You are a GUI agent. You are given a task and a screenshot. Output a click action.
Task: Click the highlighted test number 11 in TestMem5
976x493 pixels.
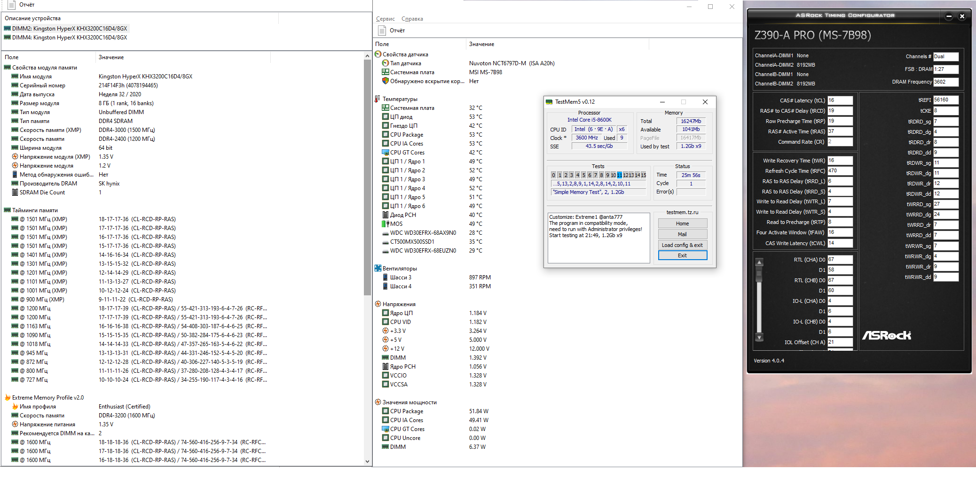coord(620,175)
